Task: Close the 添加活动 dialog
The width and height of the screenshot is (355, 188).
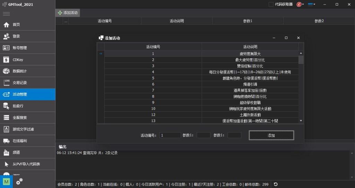Action: [x=298, y=38]
